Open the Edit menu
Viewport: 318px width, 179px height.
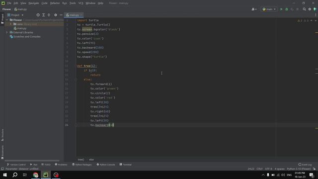pos(15,3)
